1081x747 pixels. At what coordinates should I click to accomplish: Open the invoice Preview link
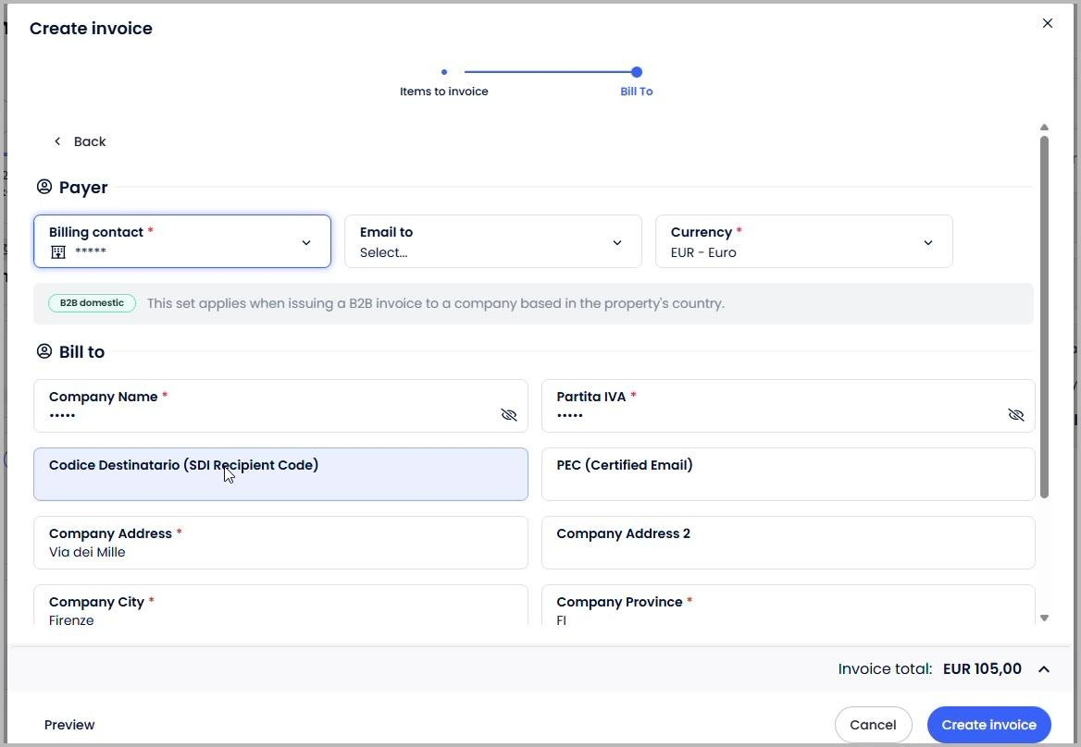click(x=69, y=725)
